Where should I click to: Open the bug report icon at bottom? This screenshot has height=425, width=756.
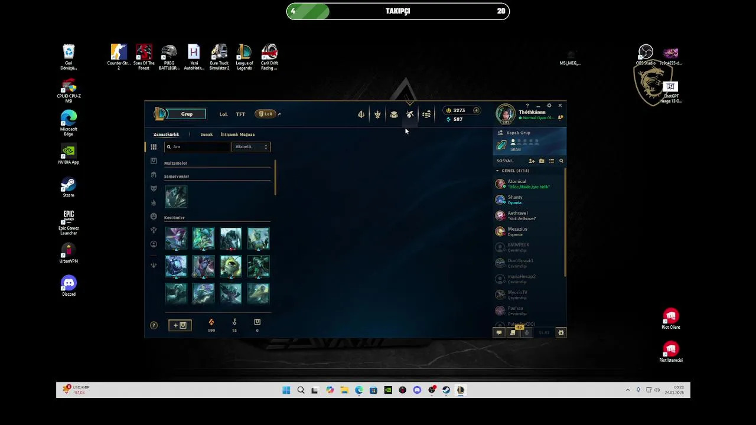point(561,332)
